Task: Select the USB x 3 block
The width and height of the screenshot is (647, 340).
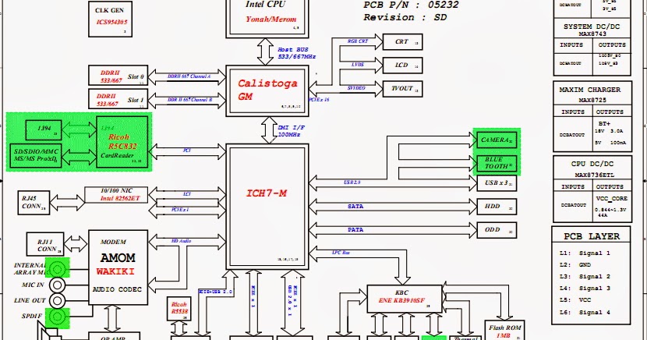Action: 497,182
